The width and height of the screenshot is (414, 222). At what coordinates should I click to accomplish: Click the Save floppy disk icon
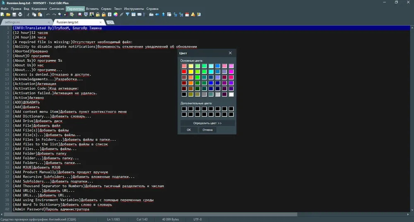pos(14,14)
